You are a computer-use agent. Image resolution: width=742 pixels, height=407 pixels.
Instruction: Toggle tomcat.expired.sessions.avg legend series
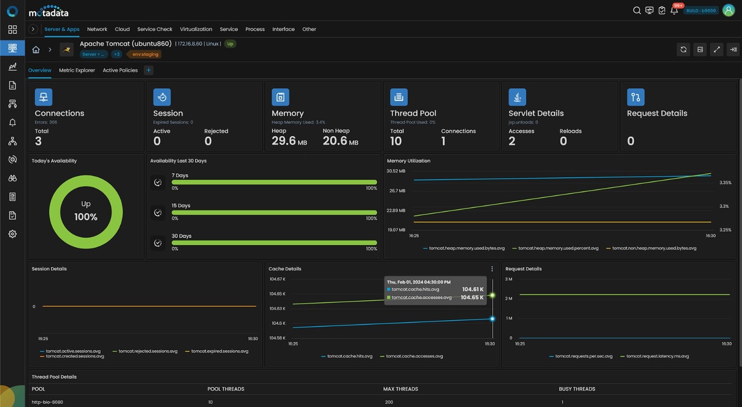[x=217, y=351]
